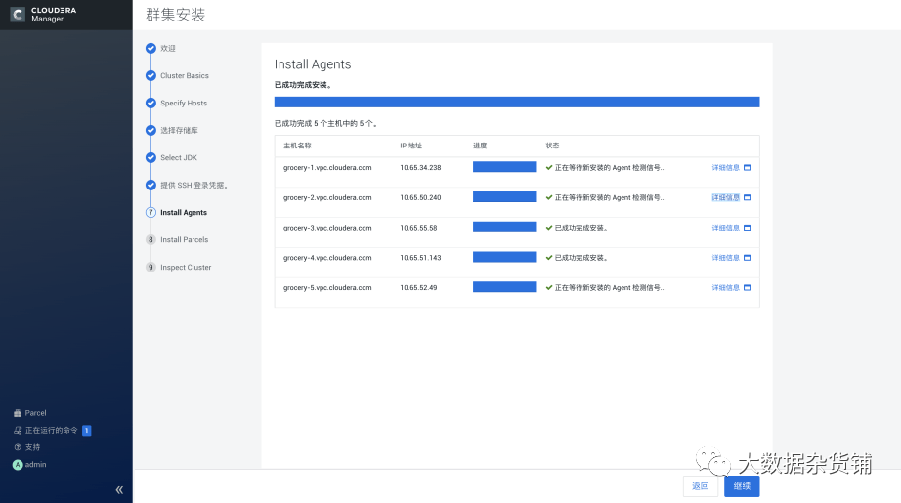The image size is (901, 503).
Task: Click the checkmark icon for 欢迎 step
Action: pos(150,48)
